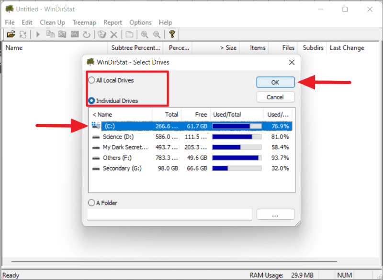Choose the Individual Drives radio button

point(91,101)
